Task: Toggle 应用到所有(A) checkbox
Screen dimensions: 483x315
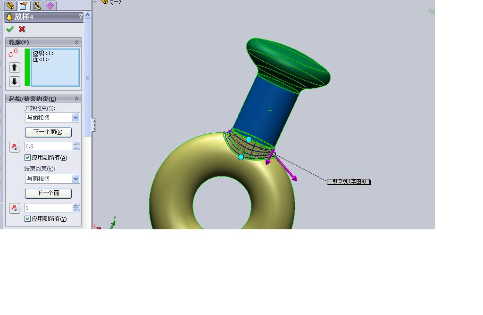Action: point(27,158)
